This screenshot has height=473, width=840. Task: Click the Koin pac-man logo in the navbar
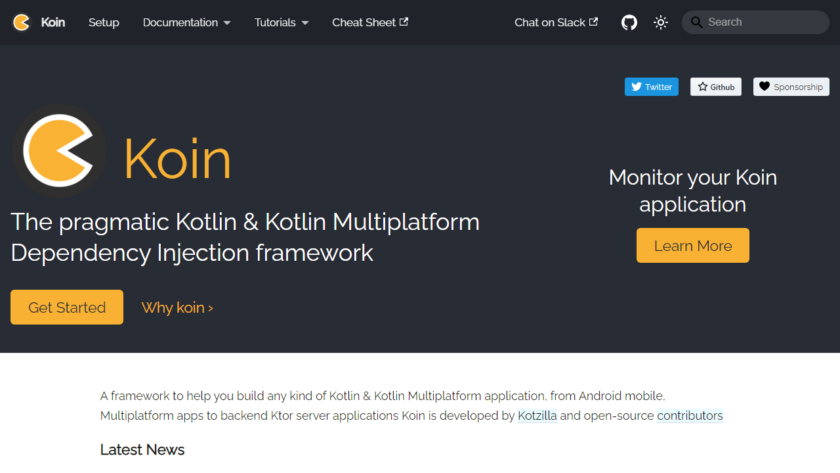tap(21, 22)
